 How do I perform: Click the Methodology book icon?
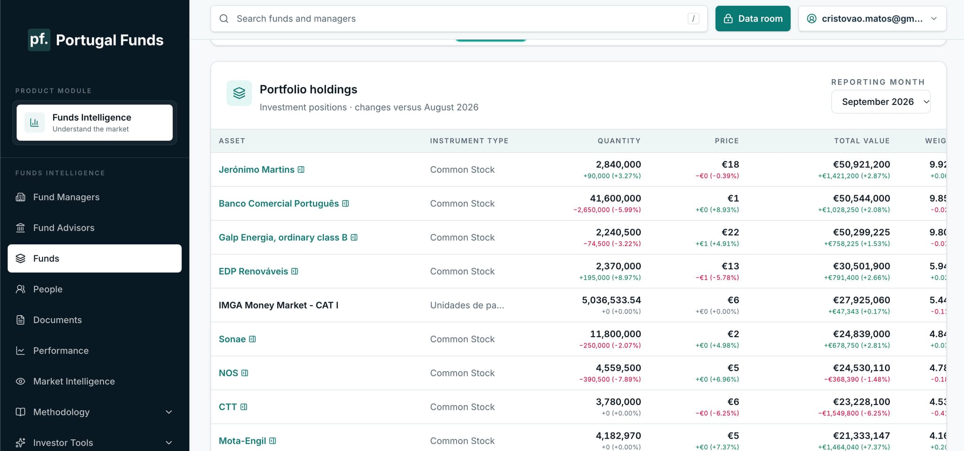point(20,412)
